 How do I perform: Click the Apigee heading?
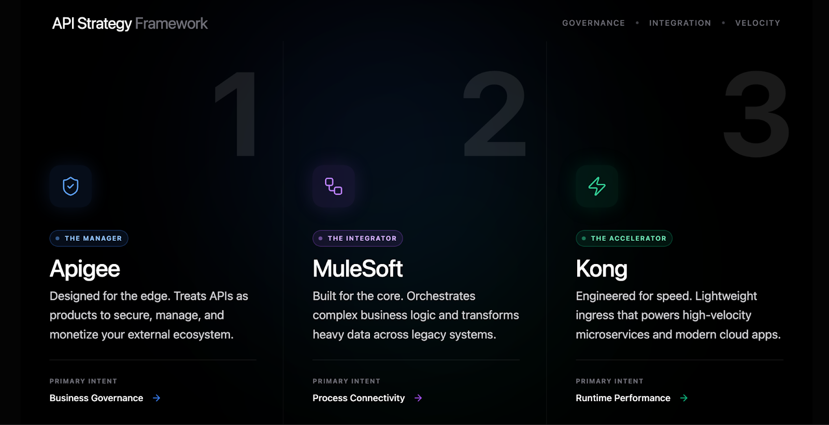coord(85,269)
